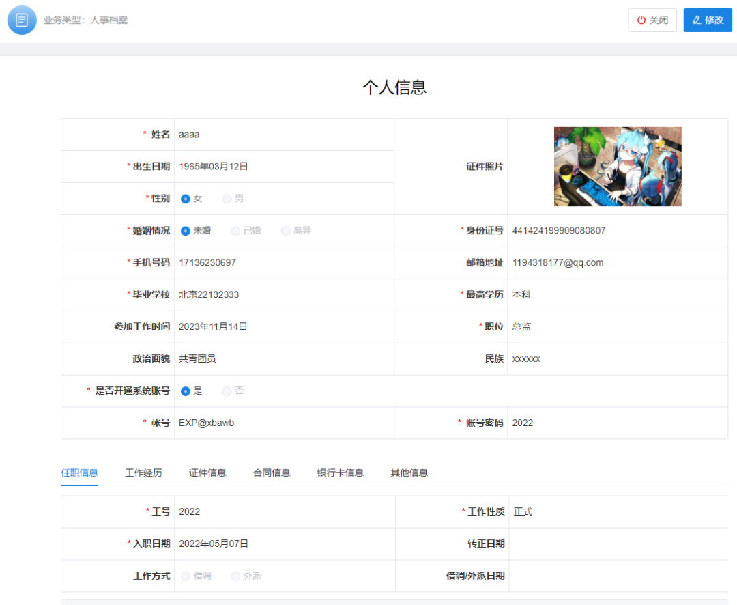Click the 工号 field value 2022

[190, 512]
